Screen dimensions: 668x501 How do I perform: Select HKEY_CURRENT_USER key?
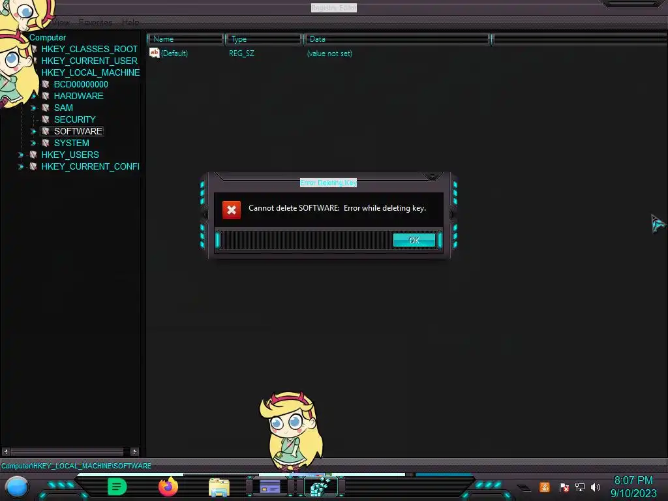coord(89,61)
